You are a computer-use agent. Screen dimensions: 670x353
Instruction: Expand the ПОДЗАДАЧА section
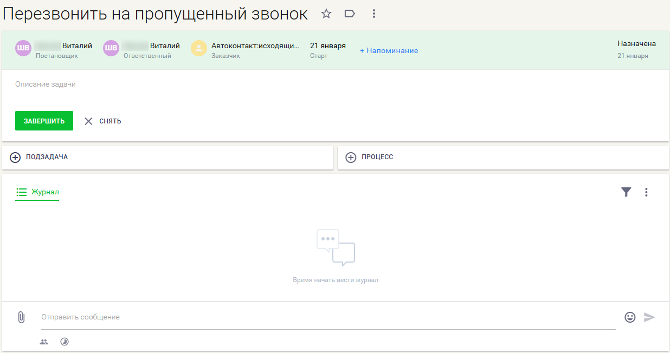pos(15,157)
